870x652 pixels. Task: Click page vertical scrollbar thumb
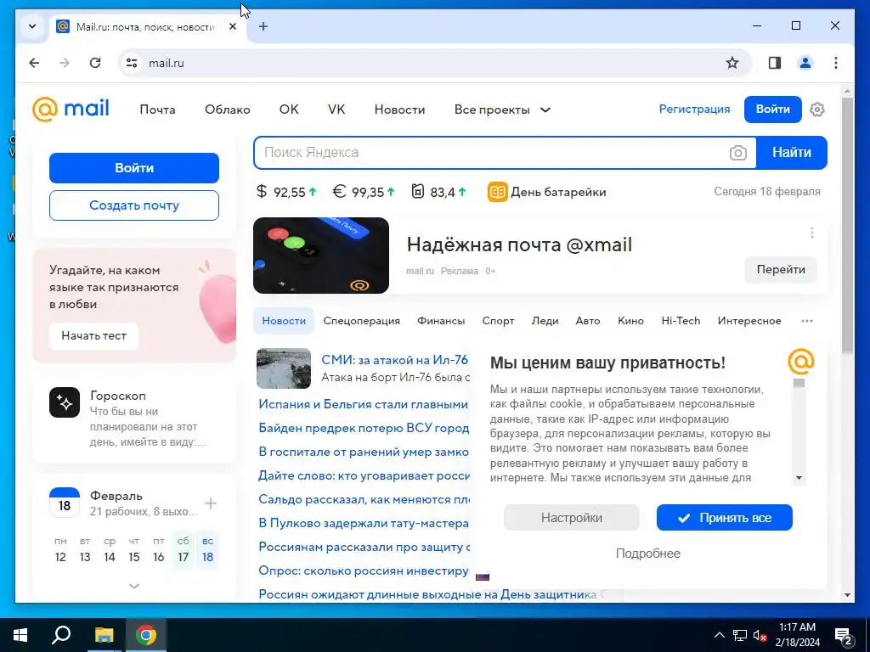(847, 224)
